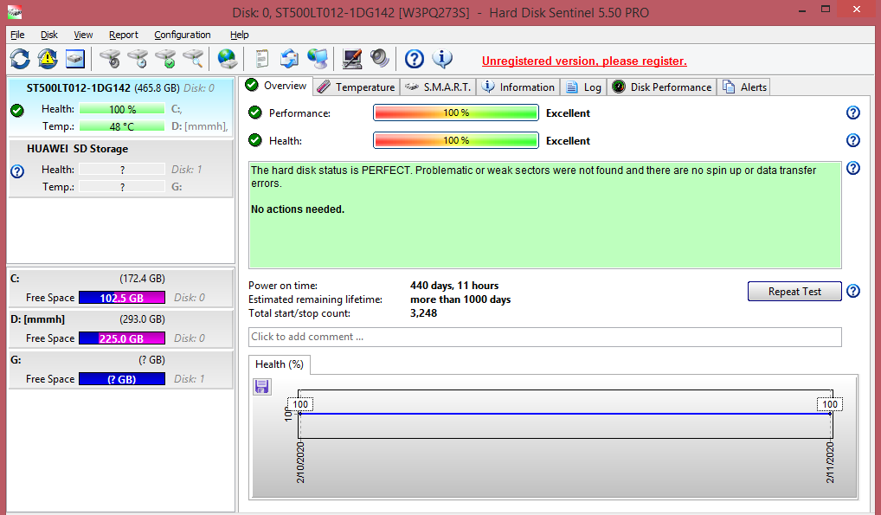The image size is (881, 515).
Task: Click the globe and monitor network icon
Action: (318, 59)
